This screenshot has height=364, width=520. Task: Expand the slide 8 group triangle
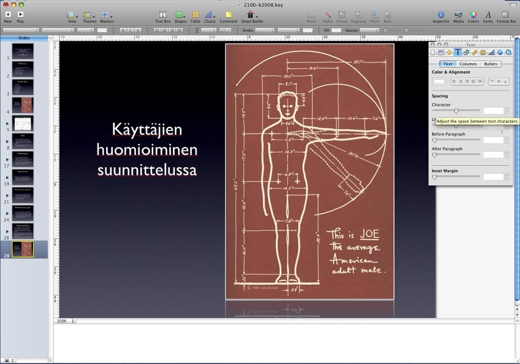point(7,141)
